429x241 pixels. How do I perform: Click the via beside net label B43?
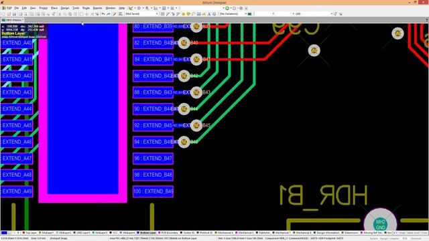pos(196,92)
